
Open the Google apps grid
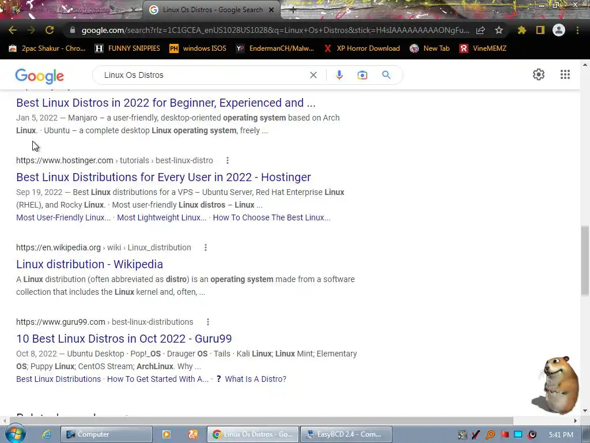(x=565, y=74)
